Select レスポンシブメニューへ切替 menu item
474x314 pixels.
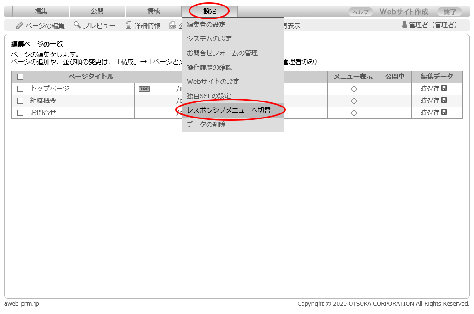pos(229,110)
